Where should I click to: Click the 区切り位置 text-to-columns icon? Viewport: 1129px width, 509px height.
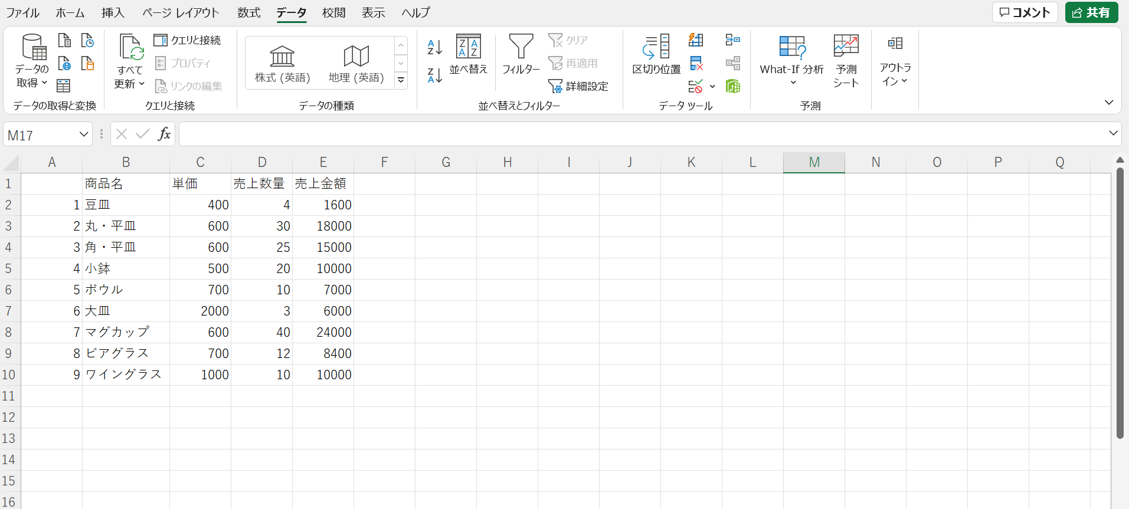tap(656, 54)
